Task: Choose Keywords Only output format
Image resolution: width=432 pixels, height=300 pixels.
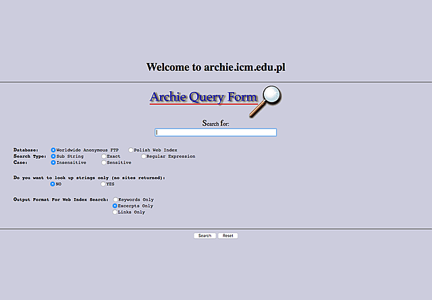Action: (x=115, y=199)
